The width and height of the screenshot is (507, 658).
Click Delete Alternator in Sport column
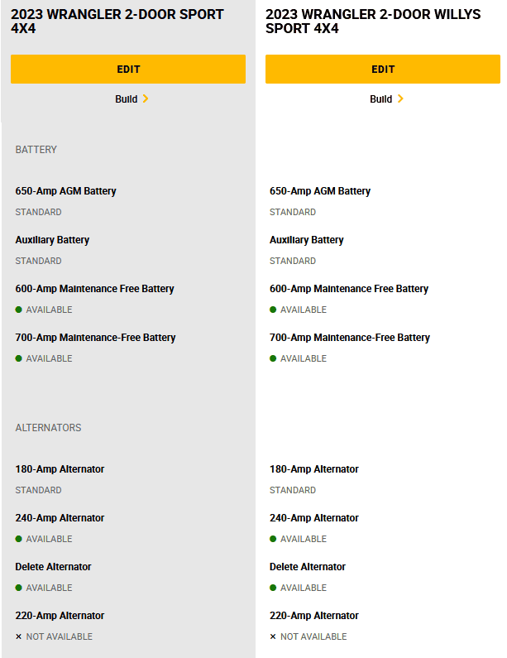(53, 567)
